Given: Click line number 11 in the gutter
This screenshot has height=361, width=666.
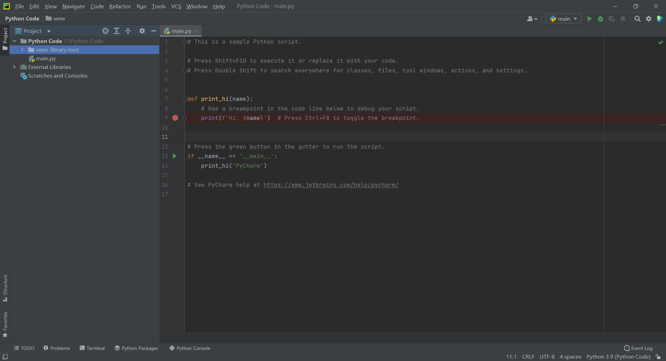Looking at the screenshot, I should [x=165, y=137].
